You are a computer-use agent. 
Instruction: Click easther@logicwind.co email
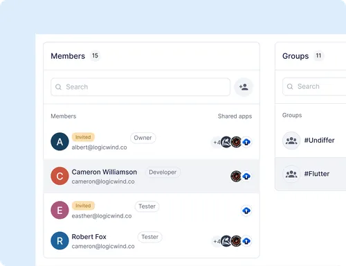pyautogui.click(x=102, y=216)
